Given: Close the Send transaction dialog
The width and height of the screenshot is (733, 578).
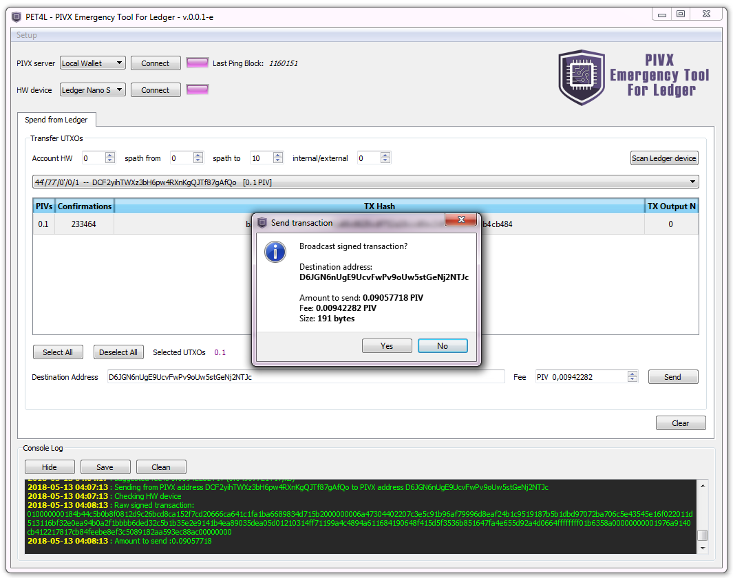Looking at the screenshot, I should point(461,220).
